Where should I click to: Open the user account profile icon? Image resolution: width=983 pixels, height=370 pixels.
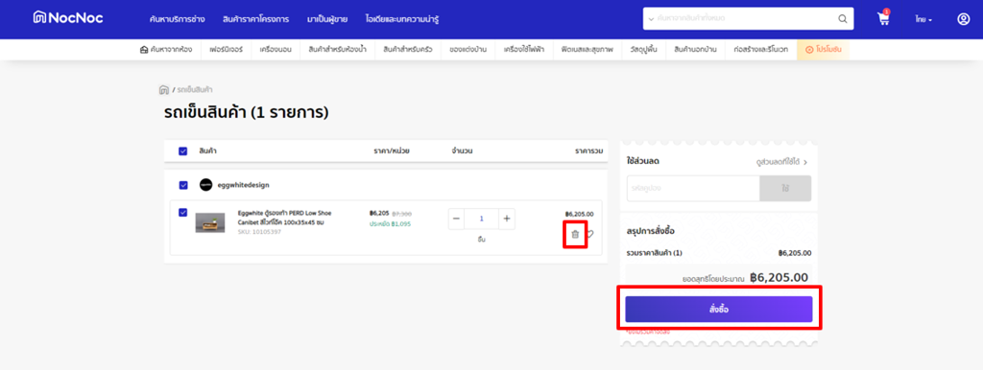point(964,19)
